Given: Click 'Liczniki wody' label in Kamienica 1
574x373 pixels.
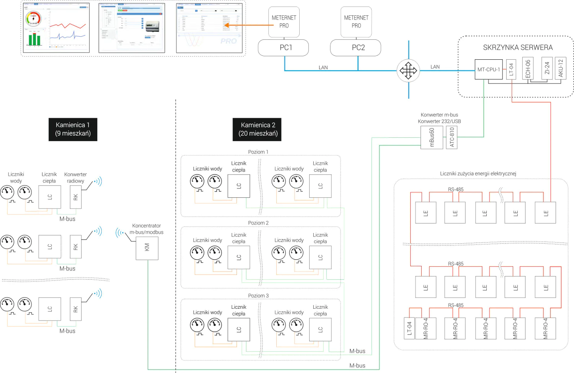Looking at the screenshot, I should pos(16,178).
